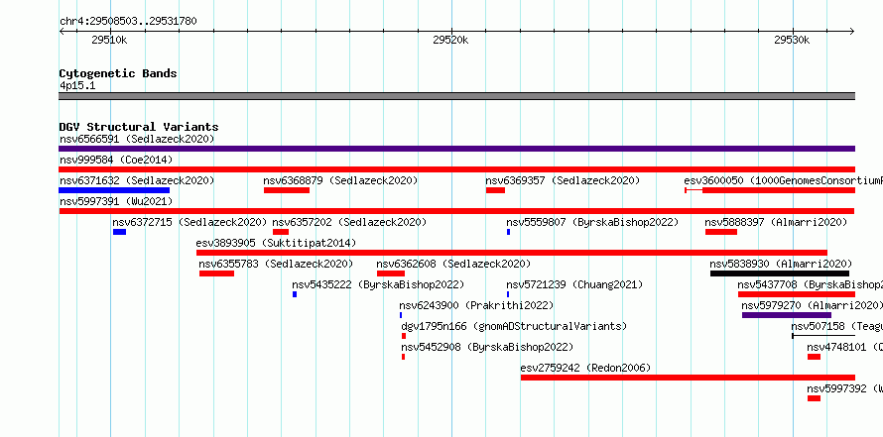
Task: Select the small blue nsv6372715 bar
Action: tap(119, 232)
